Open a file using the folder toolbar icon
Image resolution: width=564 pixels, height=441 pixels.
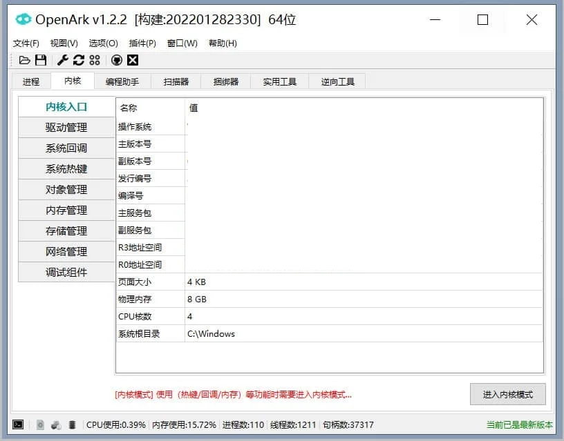point(25,60)
